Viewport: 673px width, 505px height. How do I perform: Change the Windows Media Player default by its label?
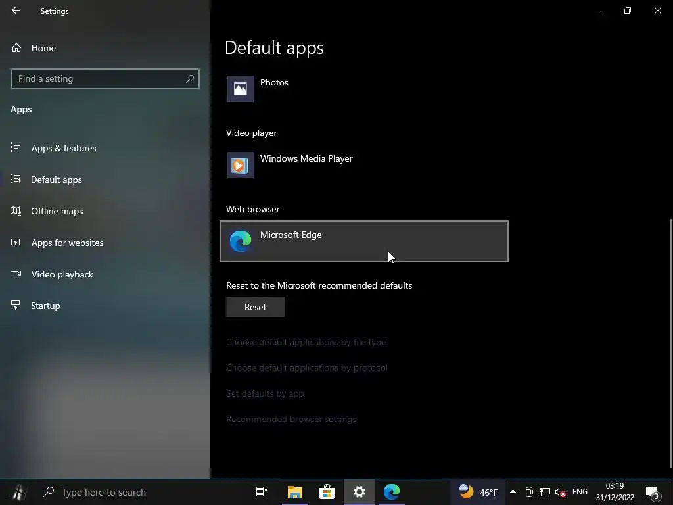[x=306, y=158]
